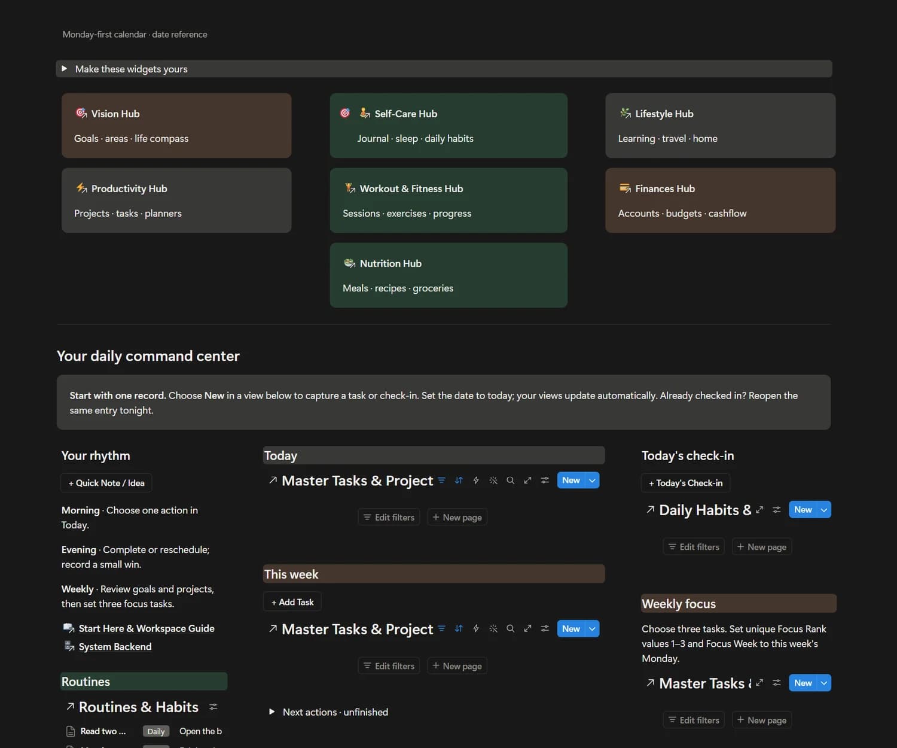The image size is (897, 748).
Task: Open view settings in This week view
Action: (x=545, y=628)
